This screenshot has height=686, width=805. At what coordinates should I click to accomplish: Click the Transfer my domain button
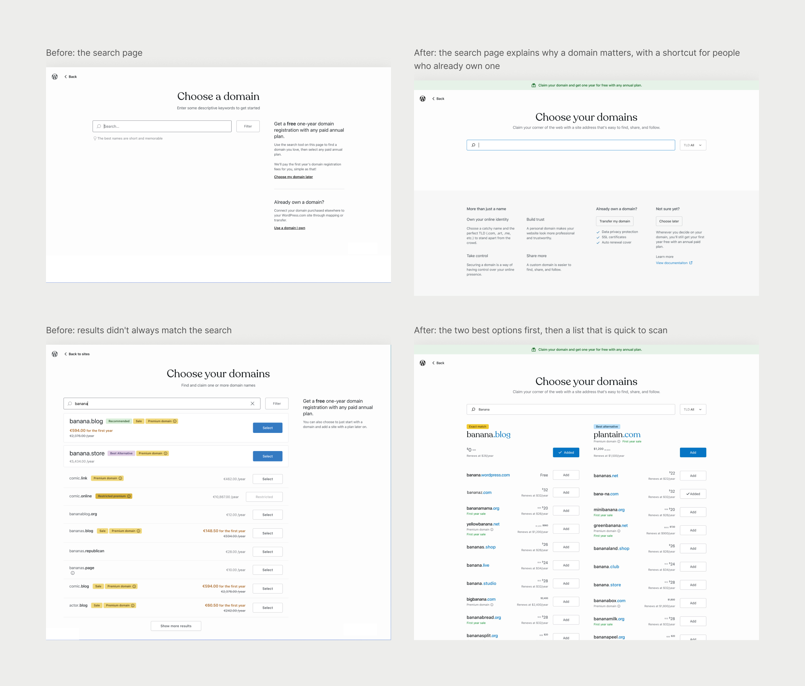point(615,221)
